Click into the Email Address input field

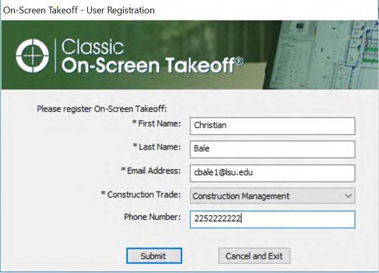pyautogui.click(x=272, y=173)
